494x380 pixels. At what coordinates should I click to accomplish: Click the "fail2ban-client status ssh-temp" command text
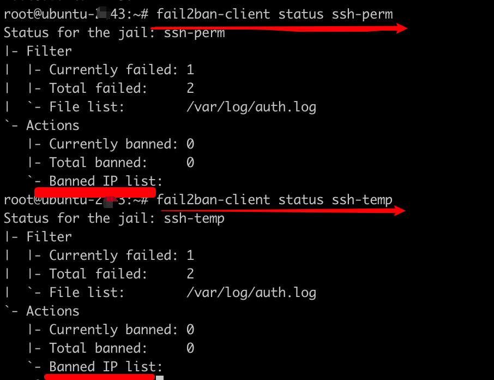[274, 200]
